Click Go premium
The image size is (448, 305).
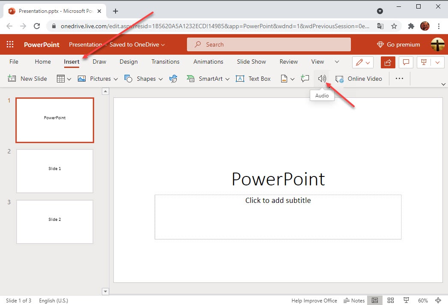point(398,44)
